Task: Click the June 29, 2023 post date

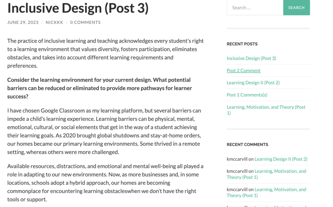Action: 23,22
